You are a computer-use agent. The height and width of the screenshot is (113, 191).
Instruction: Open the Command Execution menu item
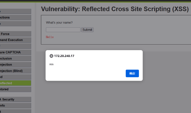coord(15,40)
